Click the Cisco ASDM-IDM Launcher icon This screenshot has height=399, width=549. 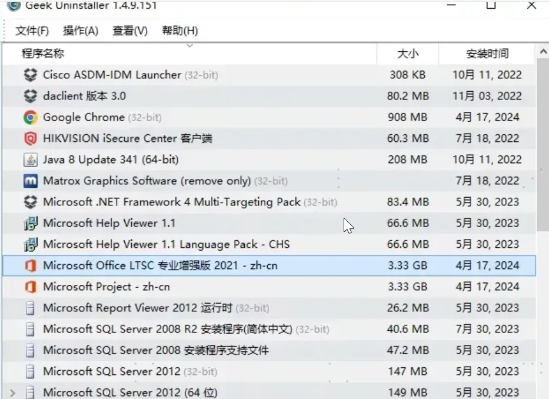point(31,75)
